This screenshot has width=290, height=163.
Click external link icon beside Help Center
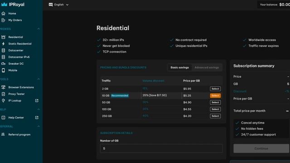click(37, 118)
